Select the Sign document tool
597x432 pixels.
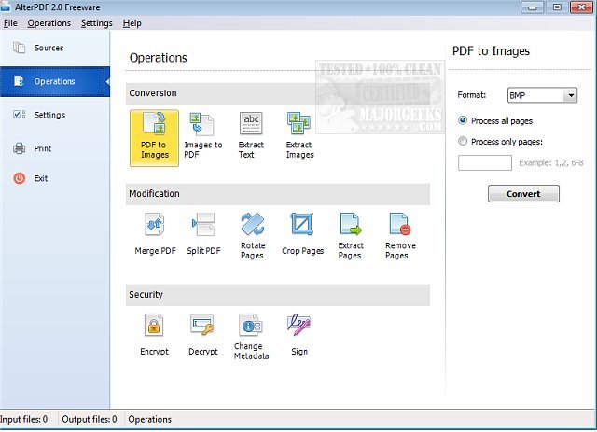298,336
